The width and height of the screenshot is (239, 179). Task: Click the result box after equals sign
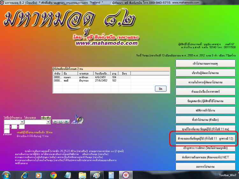pyautogui.click(x=22, y=127)
